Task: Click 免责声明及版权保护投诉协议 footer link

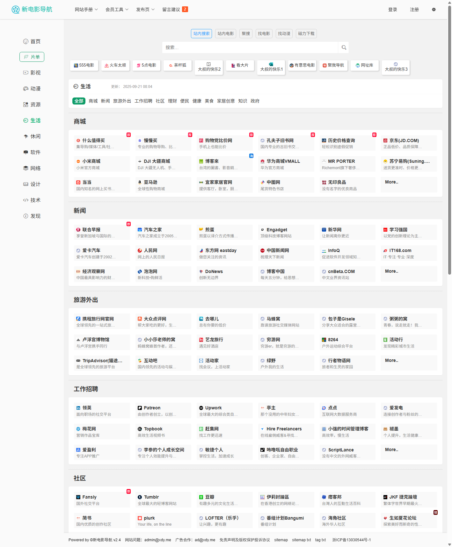Action: (244, 540)
